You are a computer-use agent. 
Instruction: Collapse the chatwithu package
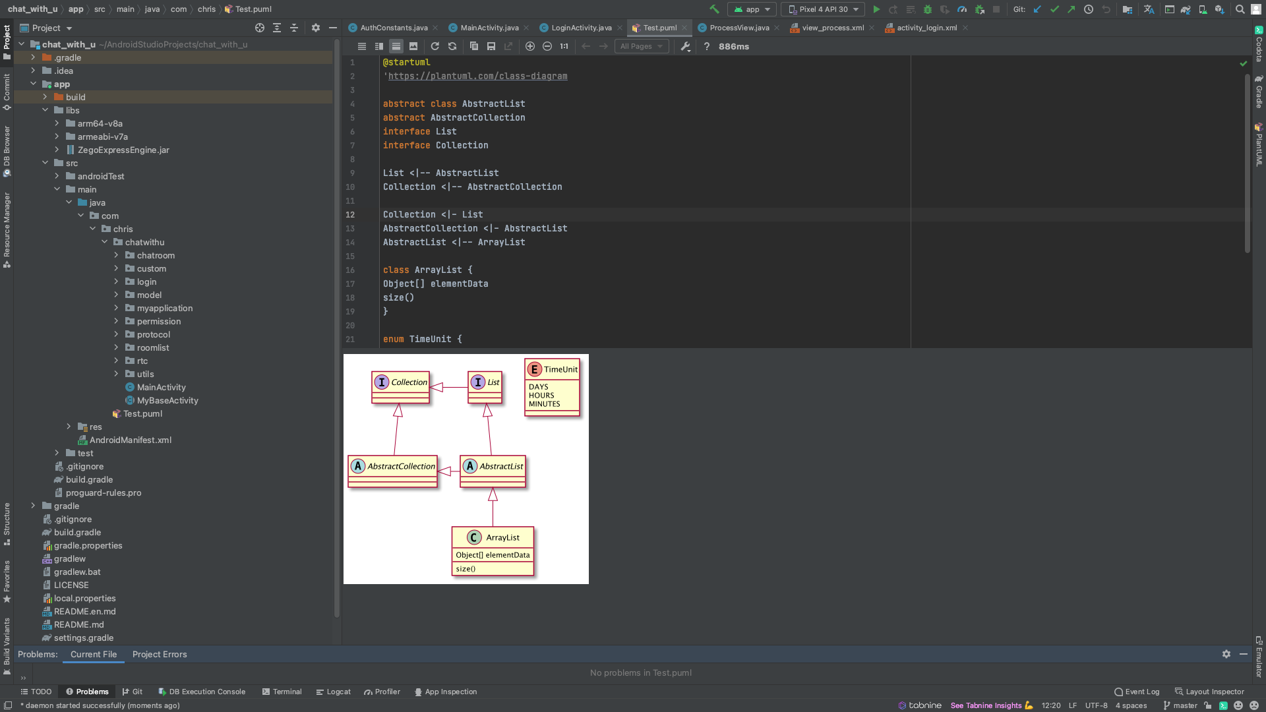pos(104,242)
